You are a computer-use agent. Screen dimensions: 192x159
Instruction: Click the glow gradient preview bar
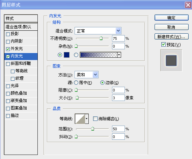coord(99,55)
